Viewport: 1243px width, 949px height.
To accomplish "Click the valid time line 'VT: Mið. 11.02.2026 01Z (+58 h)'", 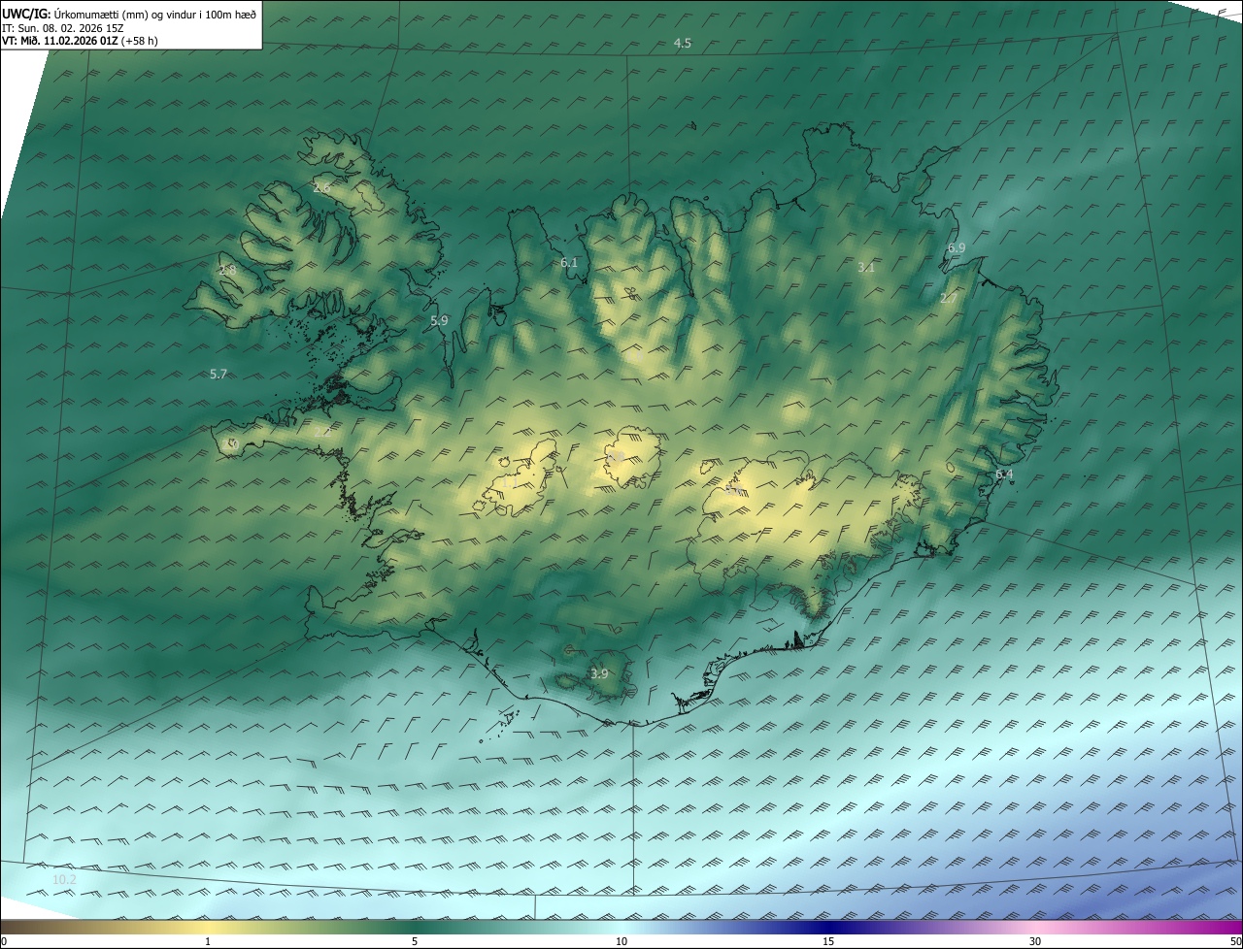I will pos(81,42).
